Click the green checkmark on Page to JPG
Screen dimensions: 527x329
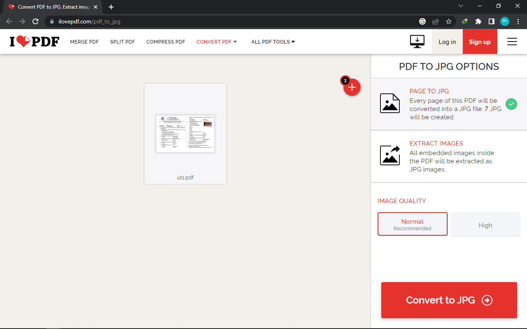click(x=511, y=104)
